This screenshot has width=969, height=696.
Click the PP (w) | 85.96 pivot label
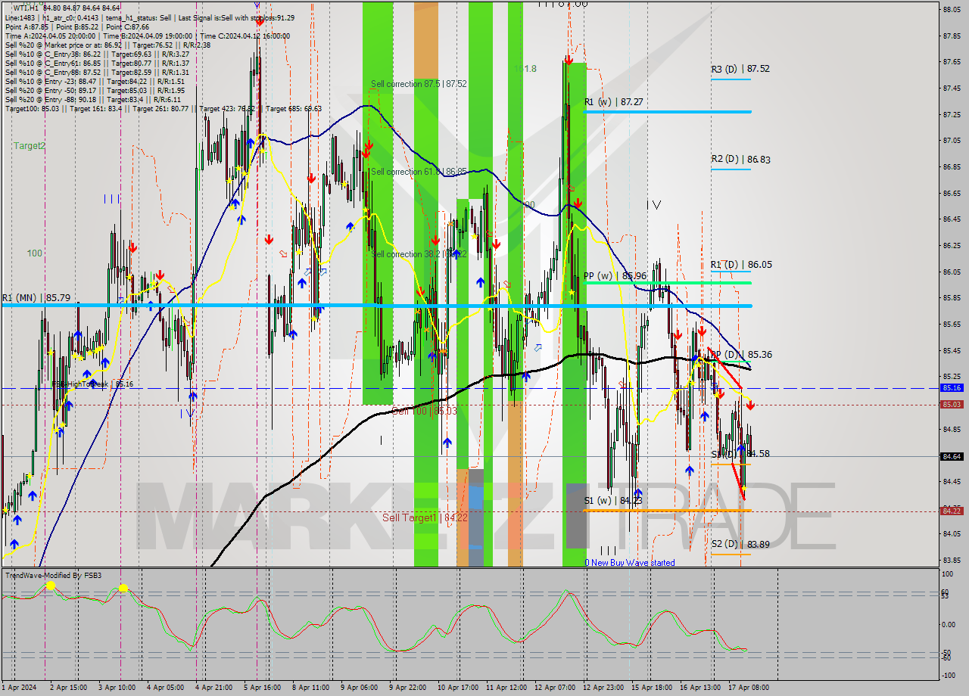click(615, 276)
